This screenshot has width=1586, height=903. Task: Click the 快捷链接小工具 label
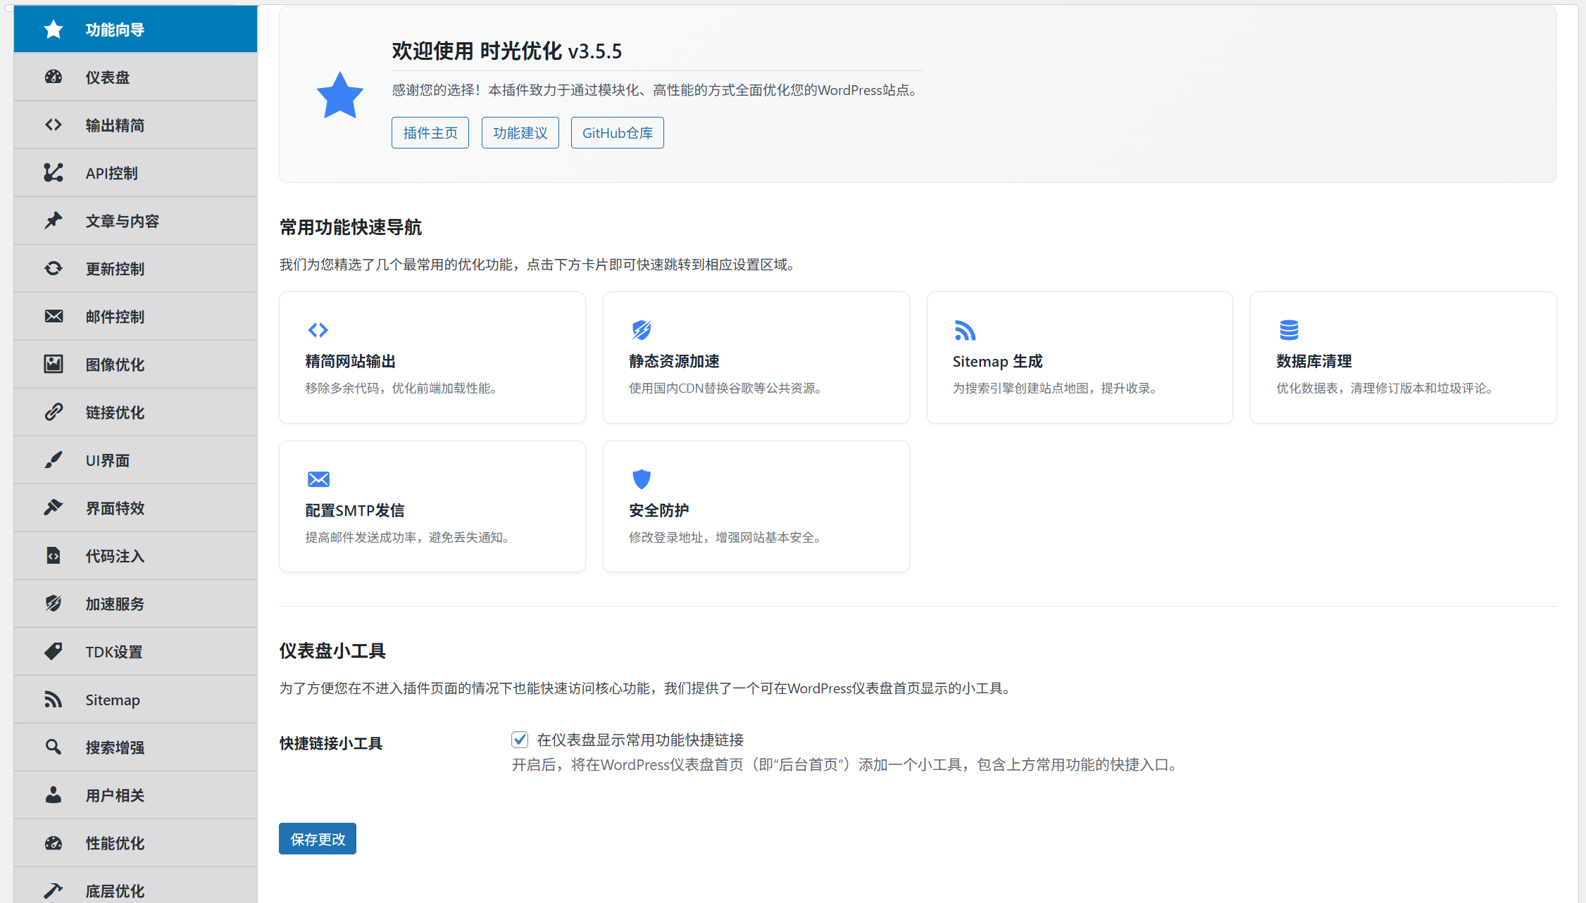[330, 744]
